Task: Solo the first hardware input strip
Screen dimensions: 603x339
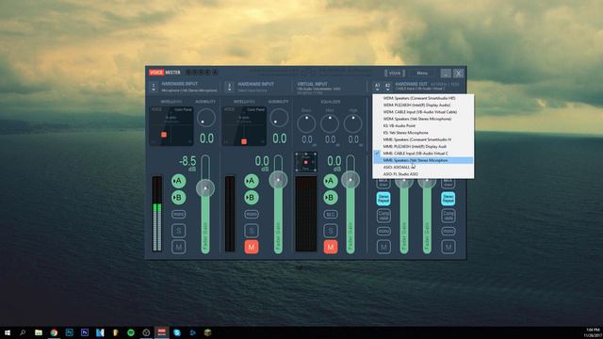Action: tap(178, 231)
